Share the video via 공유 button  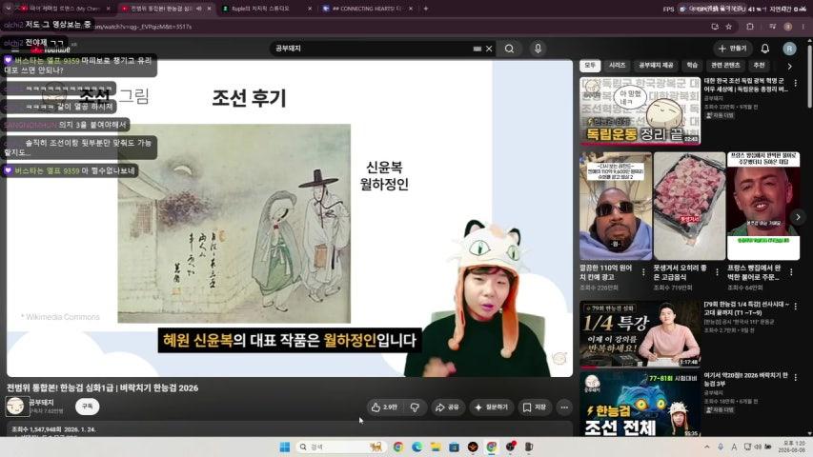click(447, 407)
